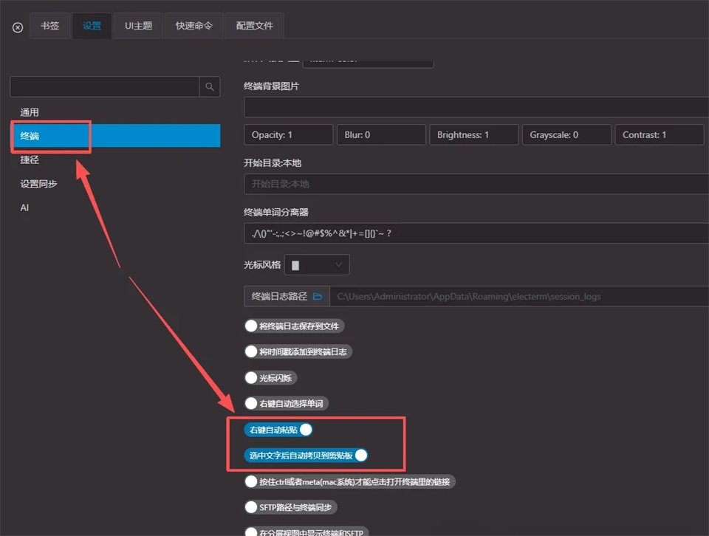Open the 光标风格 dropdown
This screenshot has height=536, width=709.
[x=317, y=265]
